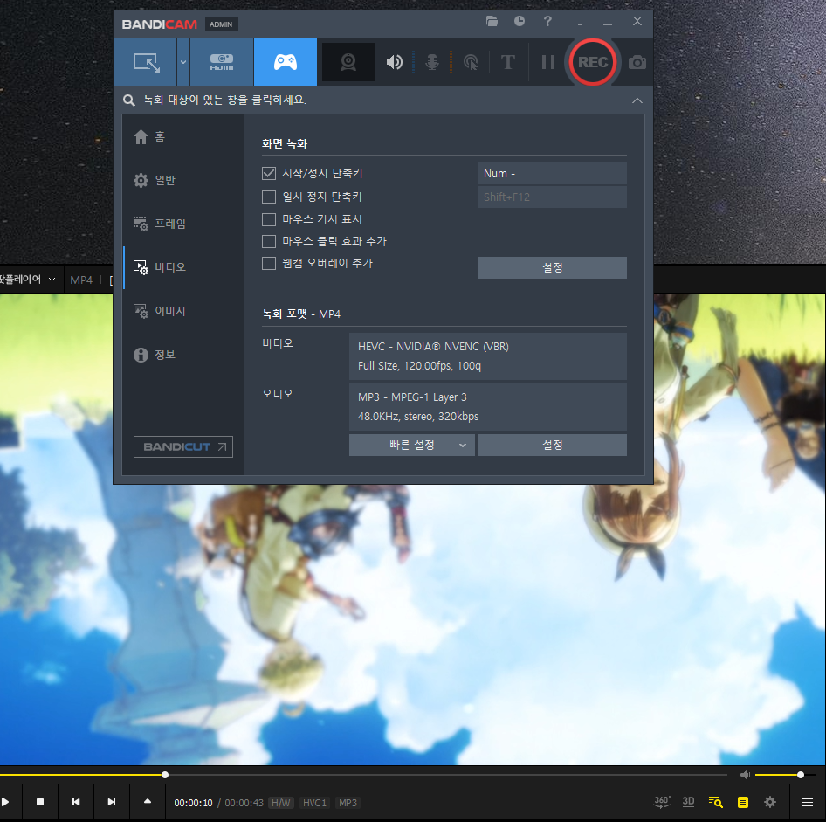Capture a screenshot with the camera icon
This screenshot has height=822, width=826.
[637, 62]
